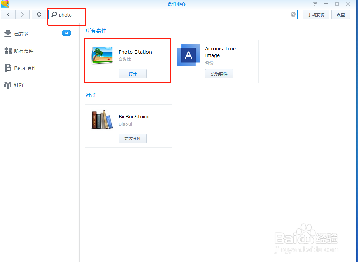Install BicBucStriim with 安装套件
This screenshot has height=262, width=358.
[x=133, y=138]
